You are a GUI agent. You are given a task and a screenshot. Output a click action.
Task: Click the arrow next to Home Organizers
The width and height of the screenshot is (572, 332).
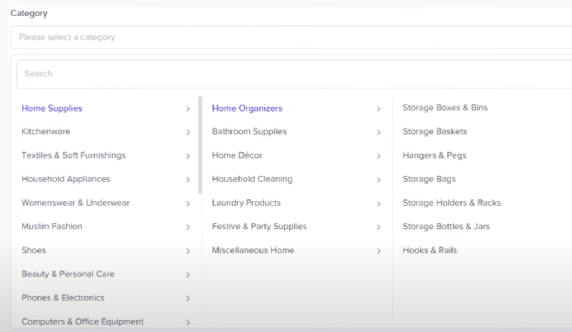379,109
